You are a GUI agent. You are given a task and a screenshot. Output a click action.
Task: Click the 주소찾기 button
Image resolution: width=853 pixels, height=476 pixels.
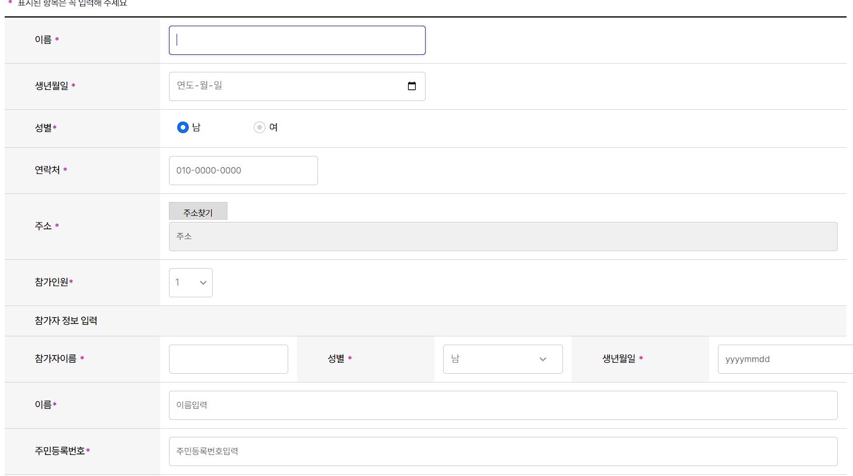coord(198,211)
